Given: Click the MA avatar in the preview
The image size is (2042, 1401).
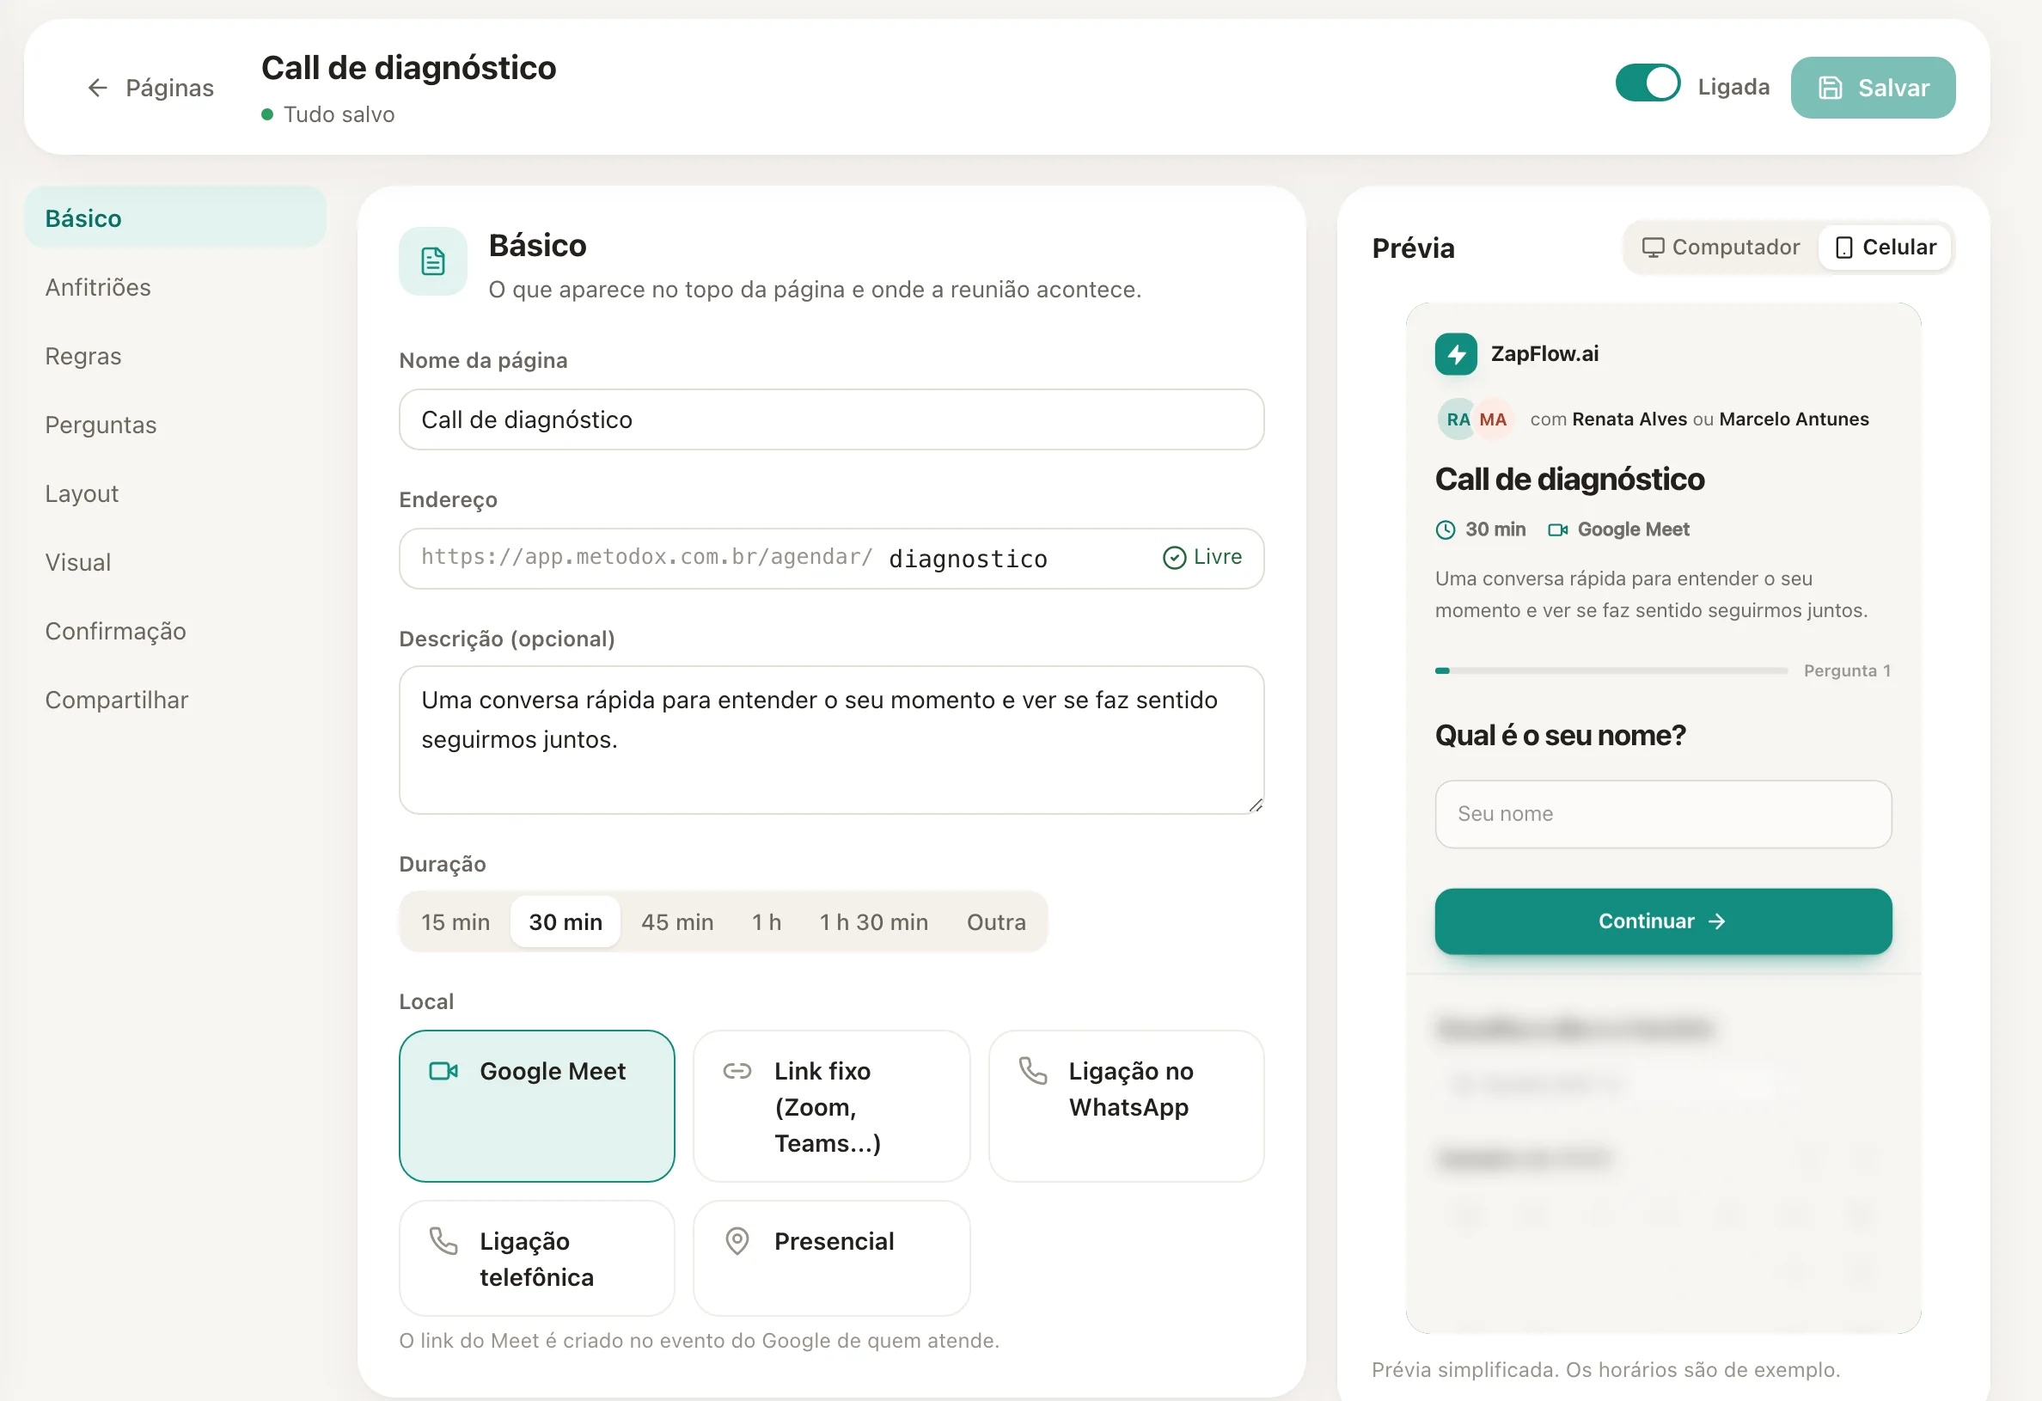Looking at the screenshot, I should pos(1493,419).
